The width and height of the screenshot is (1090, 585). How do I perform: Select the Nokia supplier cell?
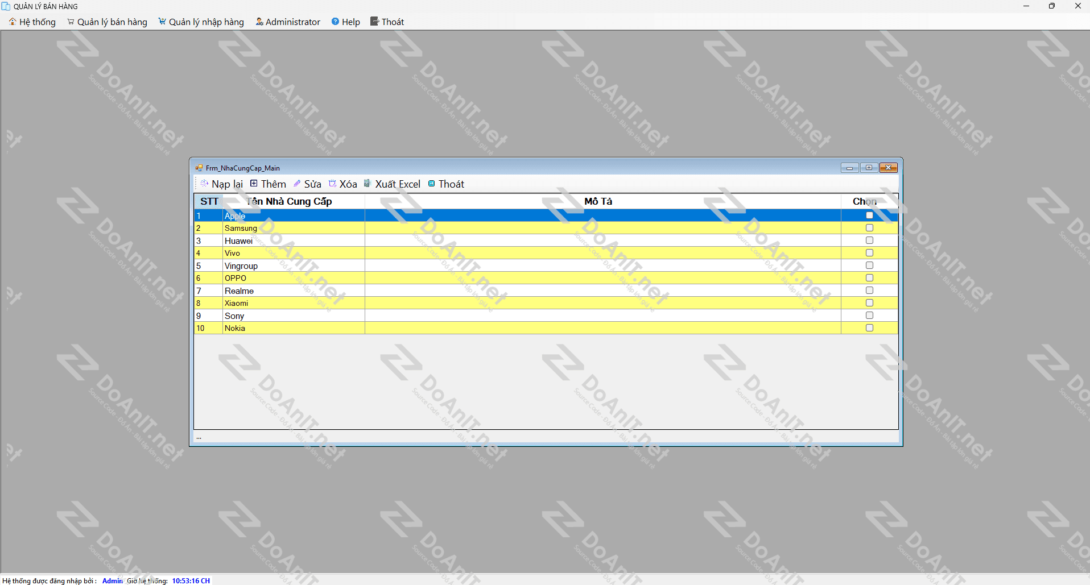click(294, 328)
